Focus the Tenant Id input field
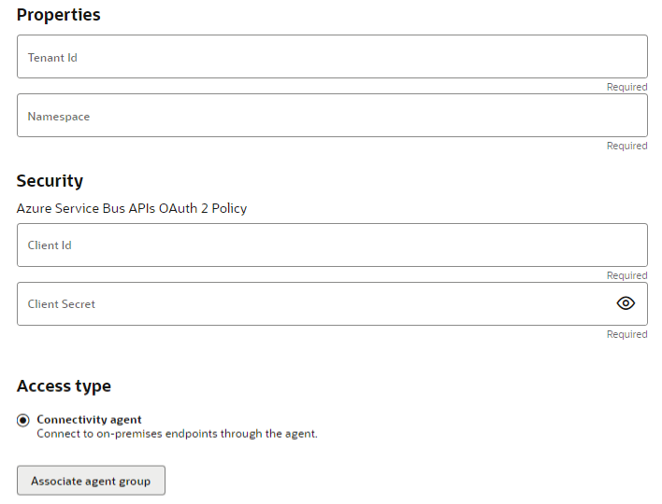 pyautogui.click(x=332, y=57)
